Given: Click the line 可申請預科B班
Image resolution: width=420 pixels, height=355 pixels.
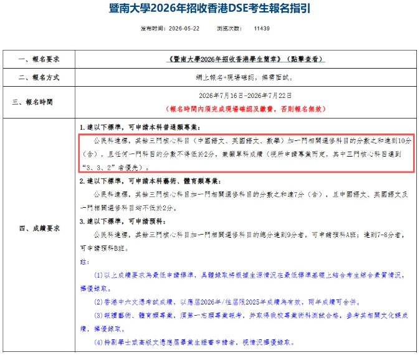Looking at the screenshot, I should (x=105, y=248).
